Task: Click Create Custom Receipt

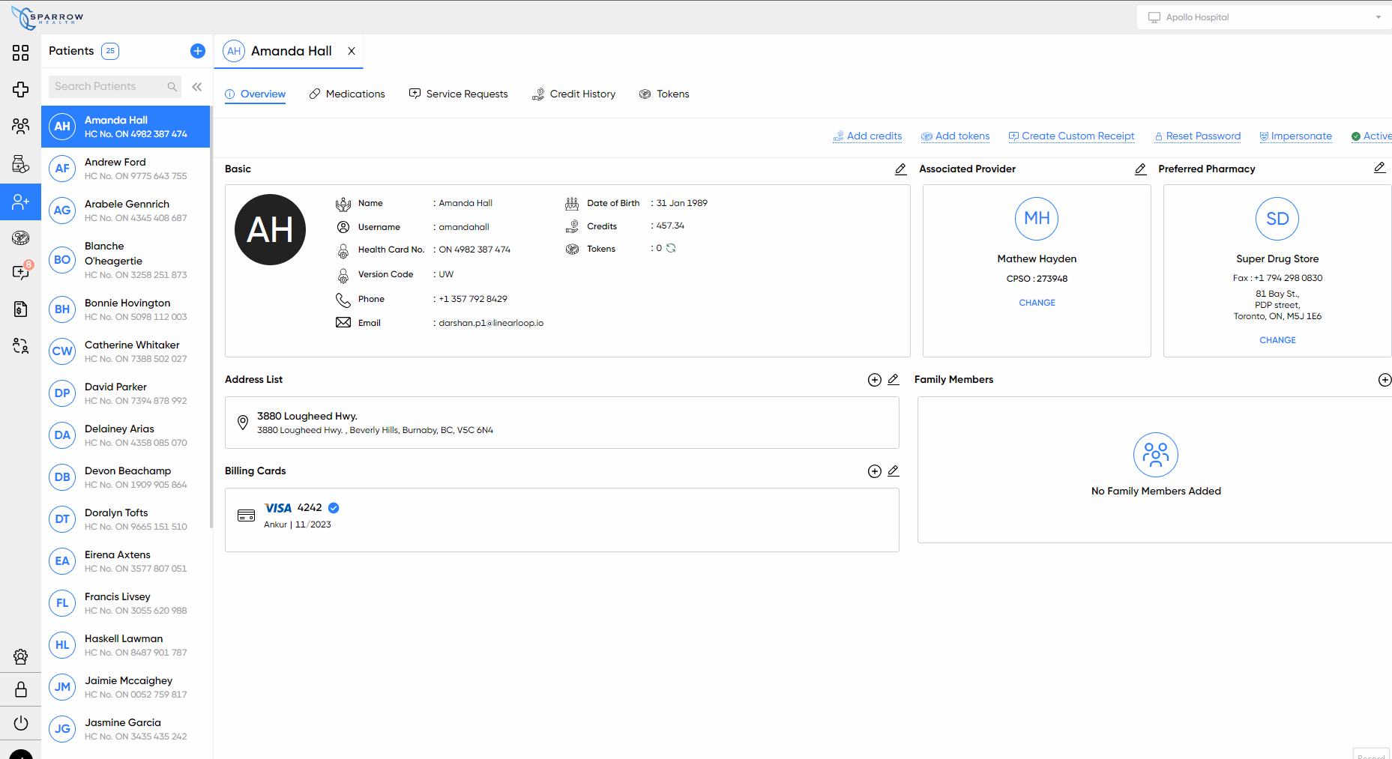Action: (x=1071, y=136)
